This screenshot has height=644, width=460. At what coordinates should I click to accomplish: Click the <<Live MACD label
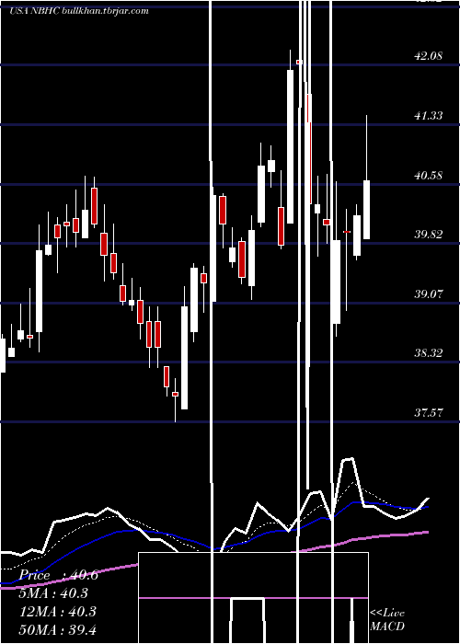click(x=387, y=619)
